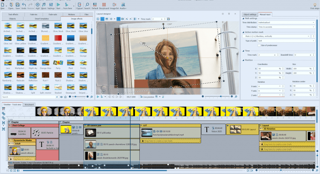
Task: Collapse the Flexi-Collage track
Action: 10,125
